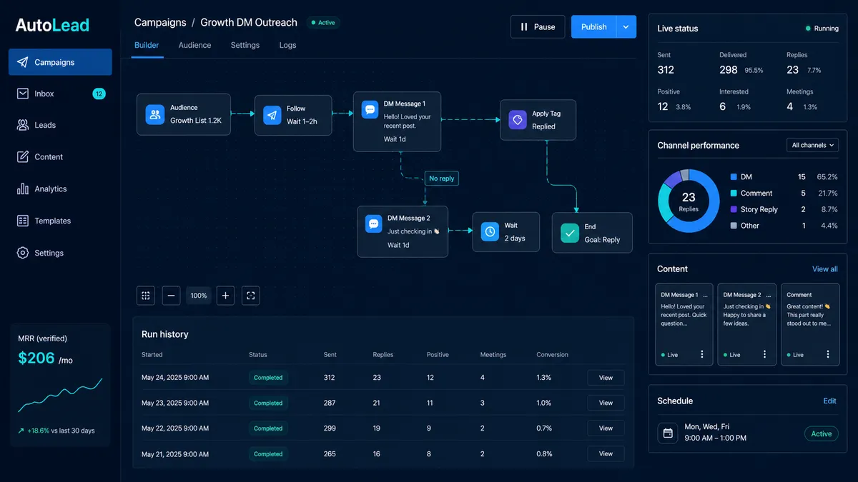Viewport: 858px width, 482px height.
Task: Toggle the Active schedule status pill
Action: 822,433
